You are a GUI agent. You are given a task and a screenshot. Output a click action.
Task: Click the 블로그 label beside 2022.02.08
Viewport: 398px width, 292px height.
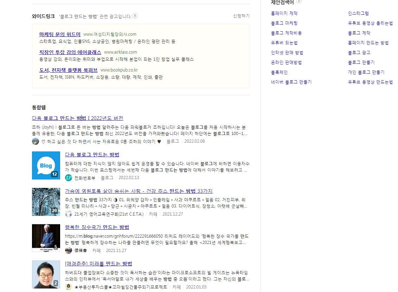tap(173, 141)
